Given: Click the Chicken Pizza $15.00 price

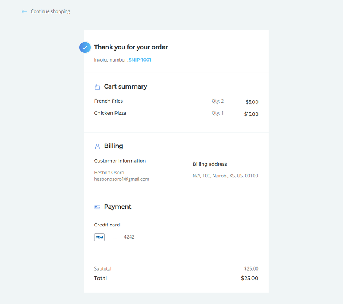Looking at the screenshot, I should (x=251, y=114).
